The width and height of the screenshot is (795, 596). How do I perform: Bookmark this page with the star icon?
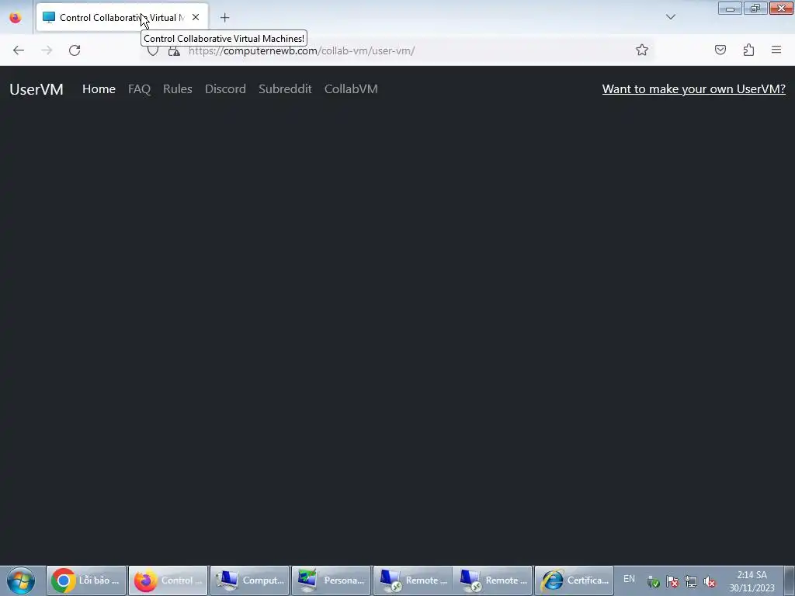tap(642, 50)
